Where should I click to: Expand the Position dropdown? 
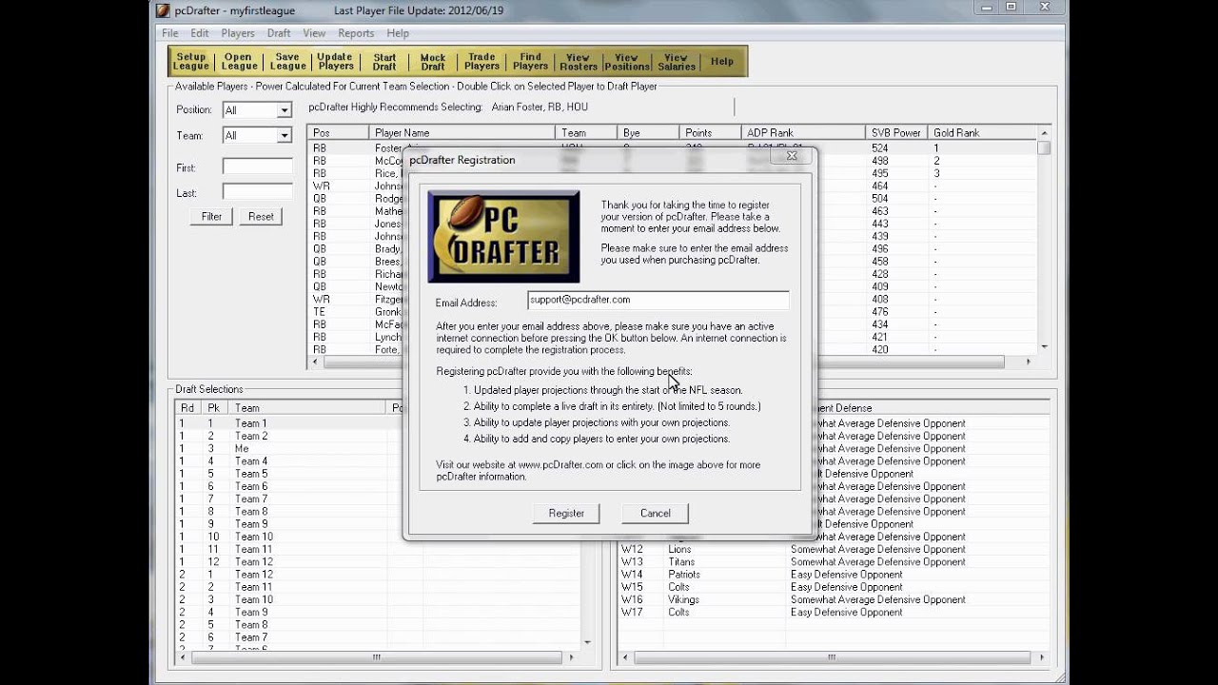[284, 110]
